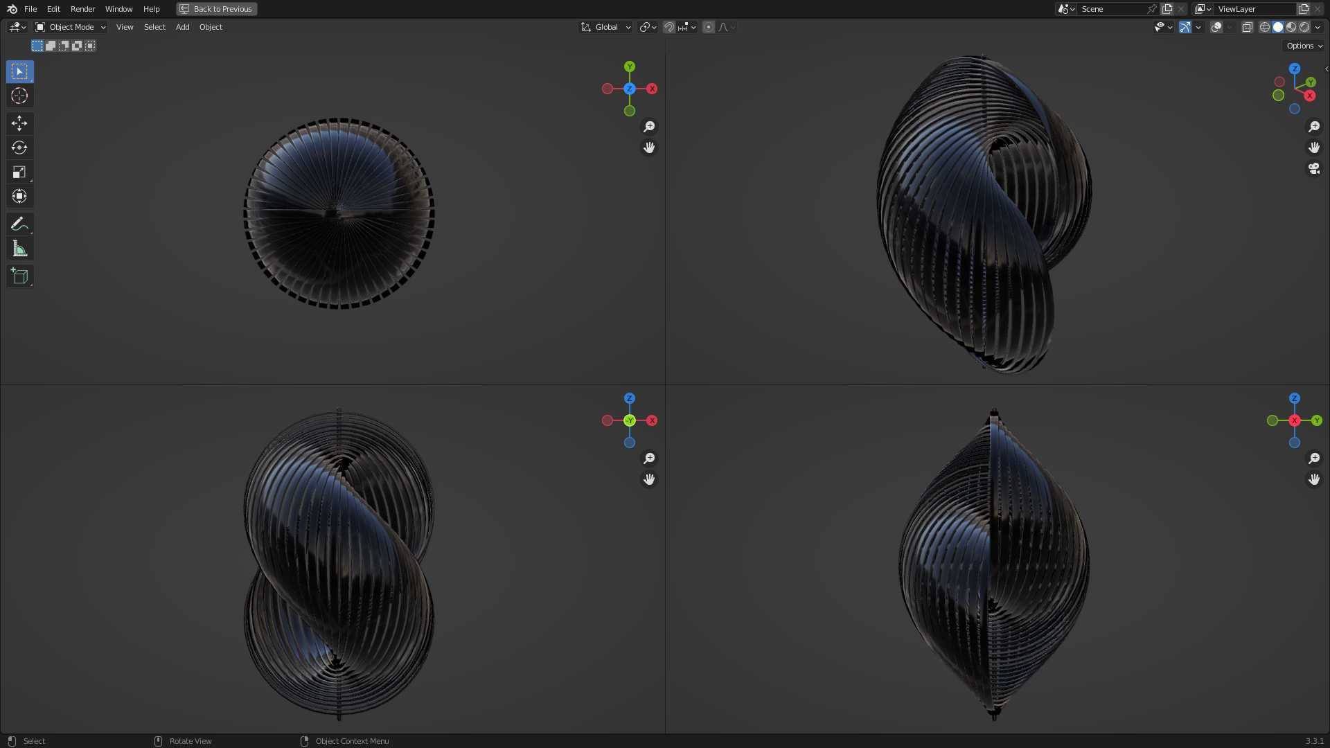Viewport: 1330px width, 748px height.
Task: Toggle viewport gizmos display
Action: point(1185,27)
